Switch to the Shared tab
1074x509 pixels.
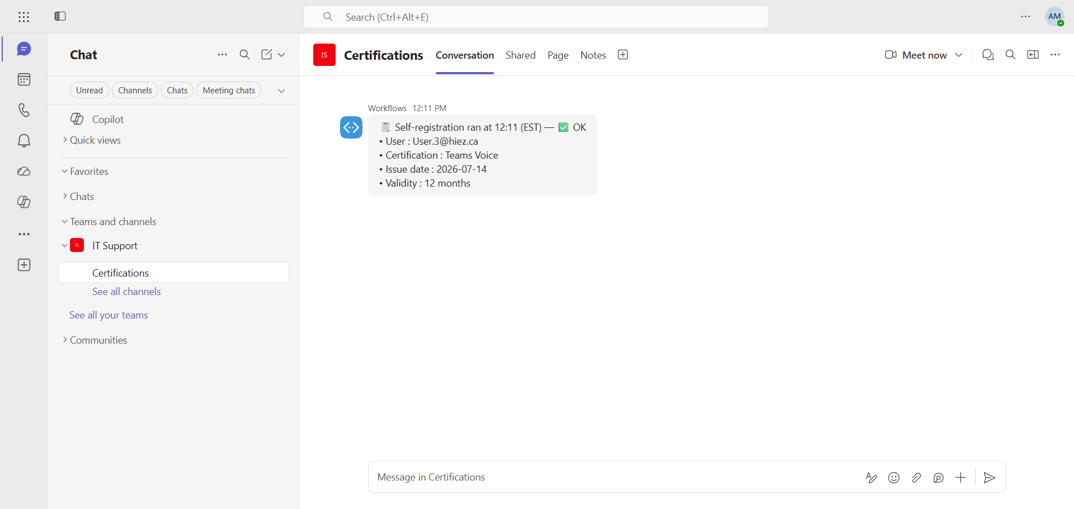521,55
